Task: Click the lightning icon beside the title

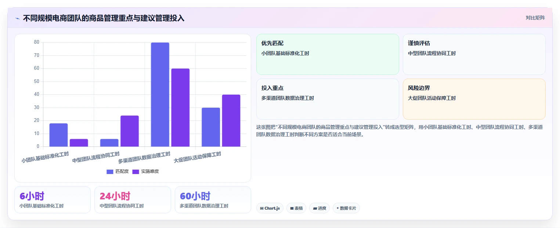Action: (x=18, y=18)
